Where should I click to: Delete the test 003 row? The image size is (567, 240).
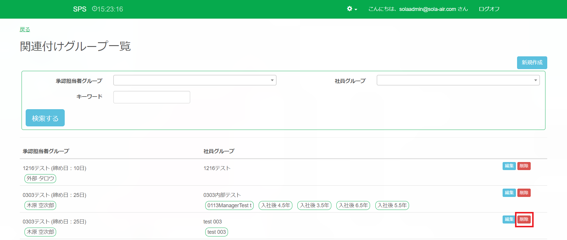(524, 219)
